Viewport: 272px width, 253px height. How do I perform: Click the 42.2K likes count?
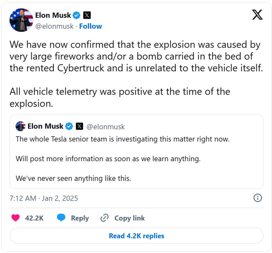click(34, 218)
